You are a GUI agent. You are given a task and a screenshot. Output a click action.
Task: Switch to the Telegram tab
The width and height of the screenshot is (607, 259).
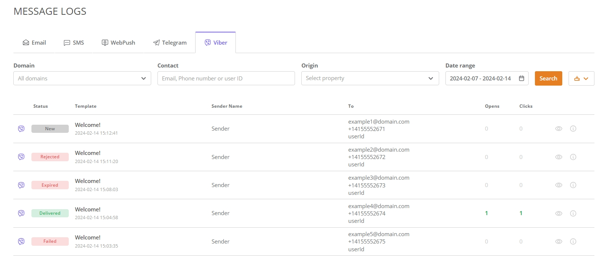[170, 43]
